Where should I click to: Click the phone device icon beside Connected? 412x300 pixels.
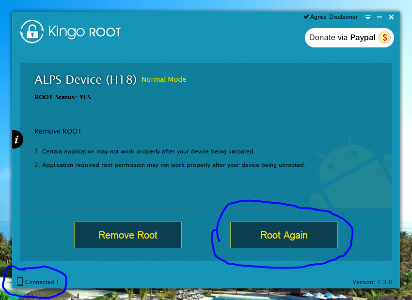pos(20,282)
